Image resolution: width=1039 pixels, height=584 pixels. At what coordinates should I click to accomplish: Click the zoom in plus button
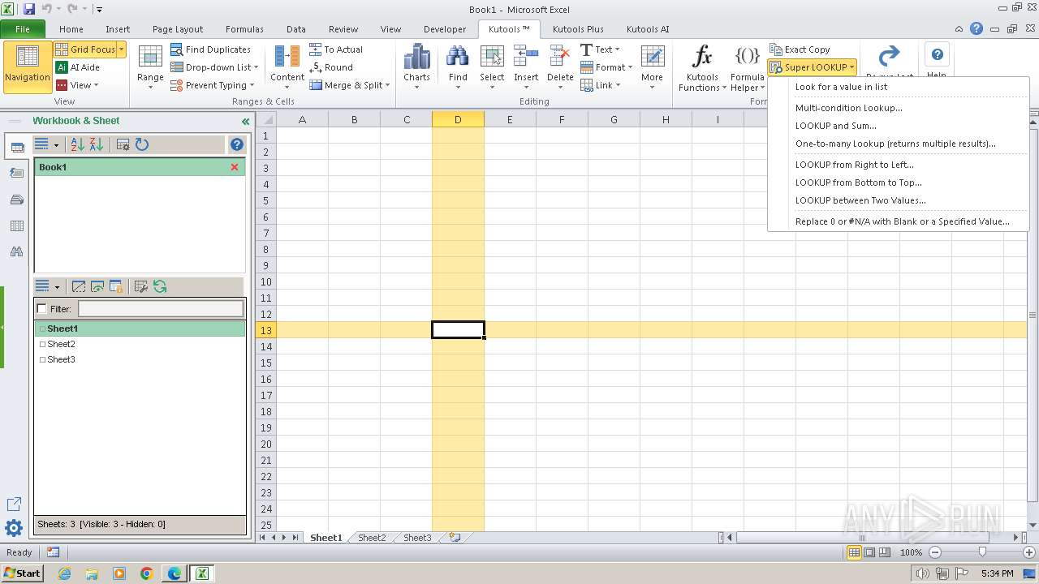click(1028, 552)
